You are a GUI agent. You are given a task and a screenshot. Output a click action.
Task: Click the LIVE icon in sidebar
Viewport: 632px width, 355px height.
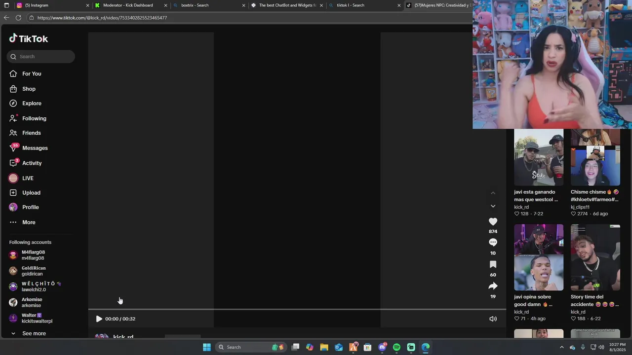pyautogui.click(x=13, y=178)
